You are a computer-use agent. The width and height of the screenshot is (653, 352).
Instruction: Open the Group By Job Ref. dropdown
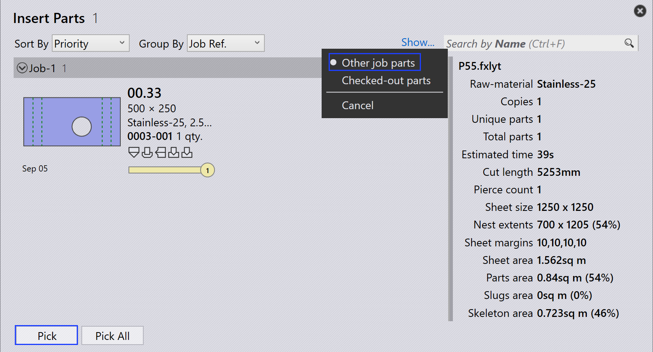click(x=225, y=43)
